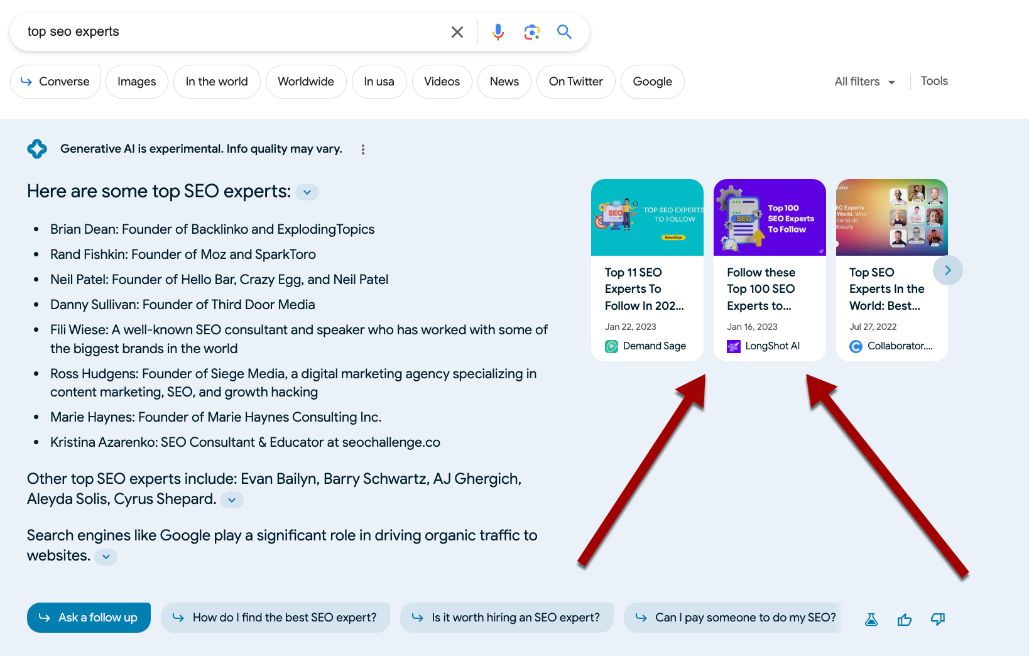Image resolution: width=1029 pixels, height=656 pixels.
Task: Open the Tools menu
Action: (934, 81)
